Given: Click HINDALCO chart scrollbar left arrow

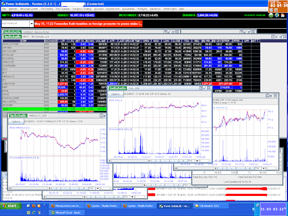Looking at the screenshot, I should 10,188.
